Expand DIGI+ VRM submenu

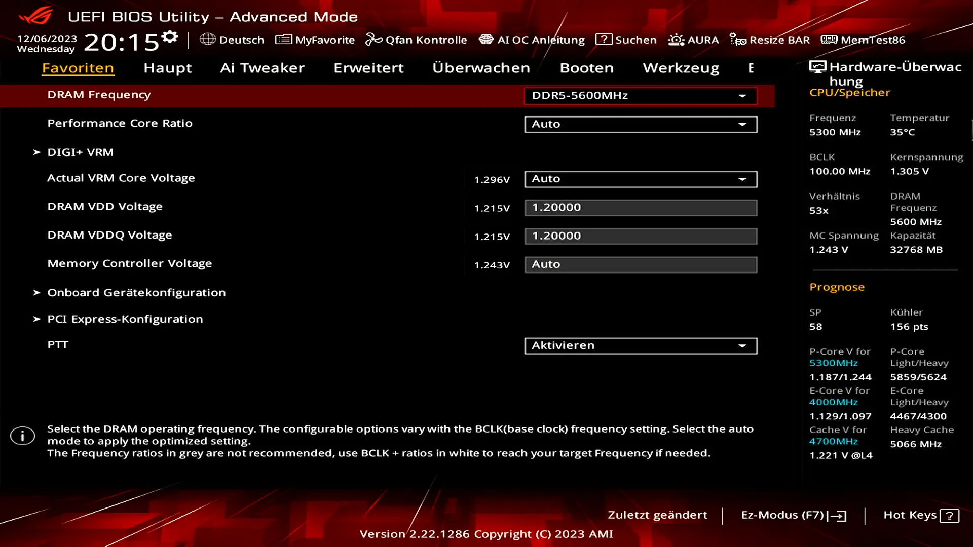pyautogui.click(x=80, y=152)
